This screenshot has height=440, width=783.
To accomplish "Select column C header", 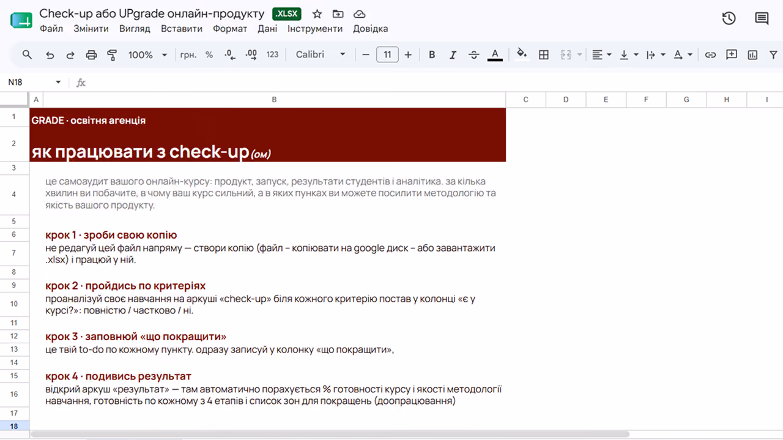I will [525, 99].
